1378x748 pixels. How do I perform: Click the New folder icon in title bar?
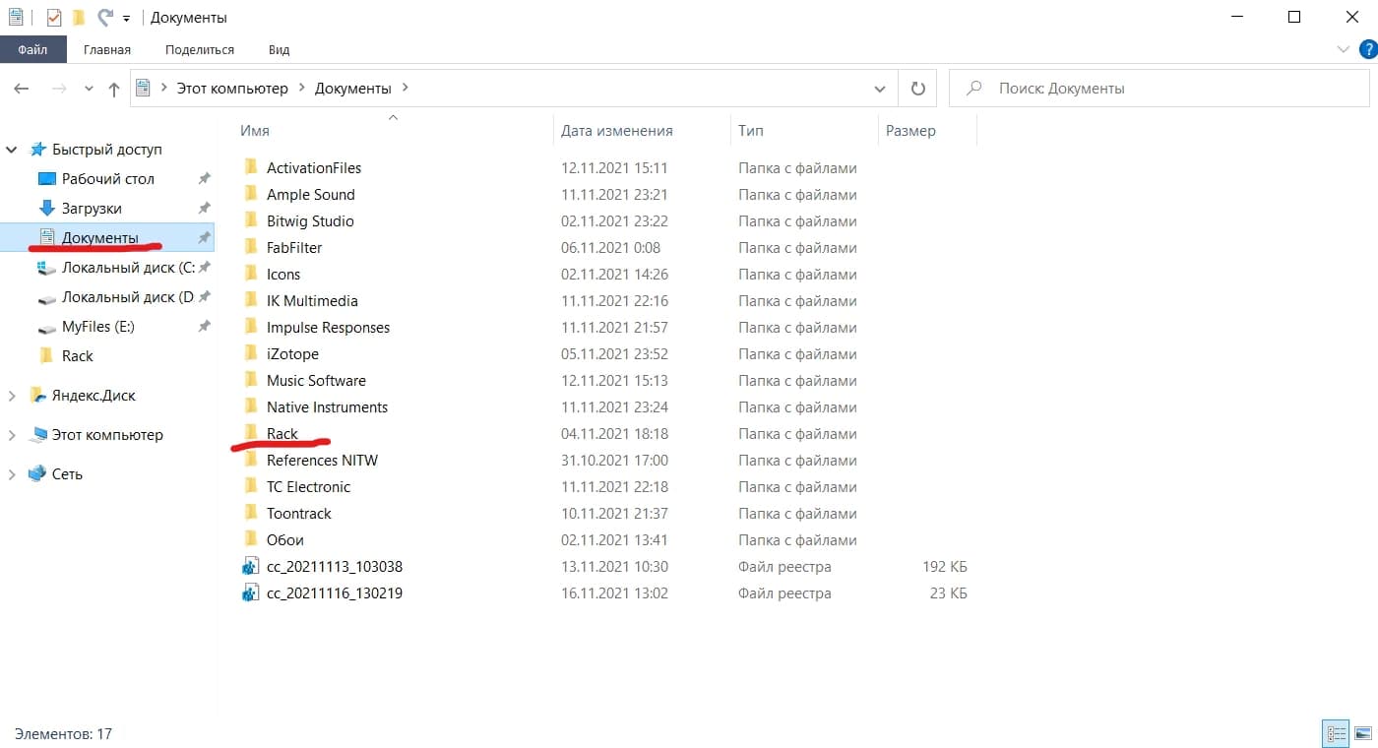tap(79, 18)
